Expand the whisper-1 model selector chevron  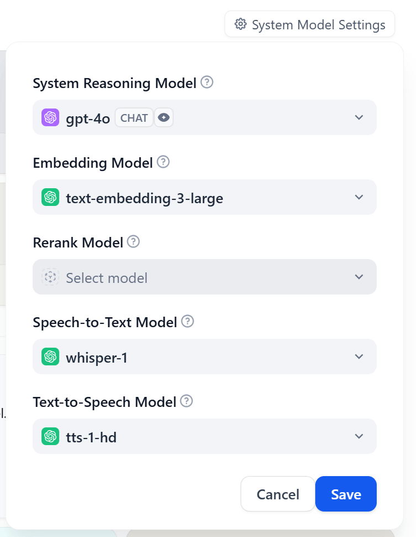359,357
